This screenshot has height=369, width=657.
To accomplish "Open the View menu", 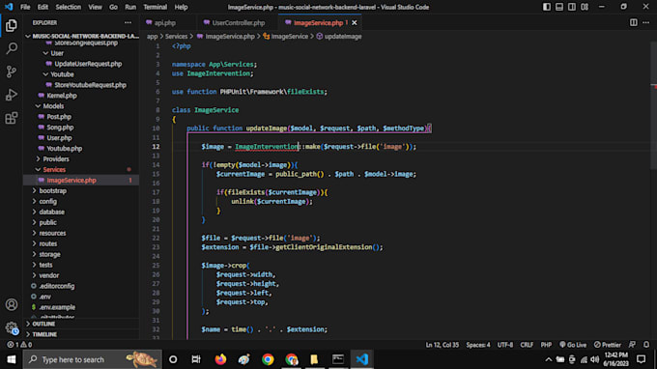I will click(95, 7).
